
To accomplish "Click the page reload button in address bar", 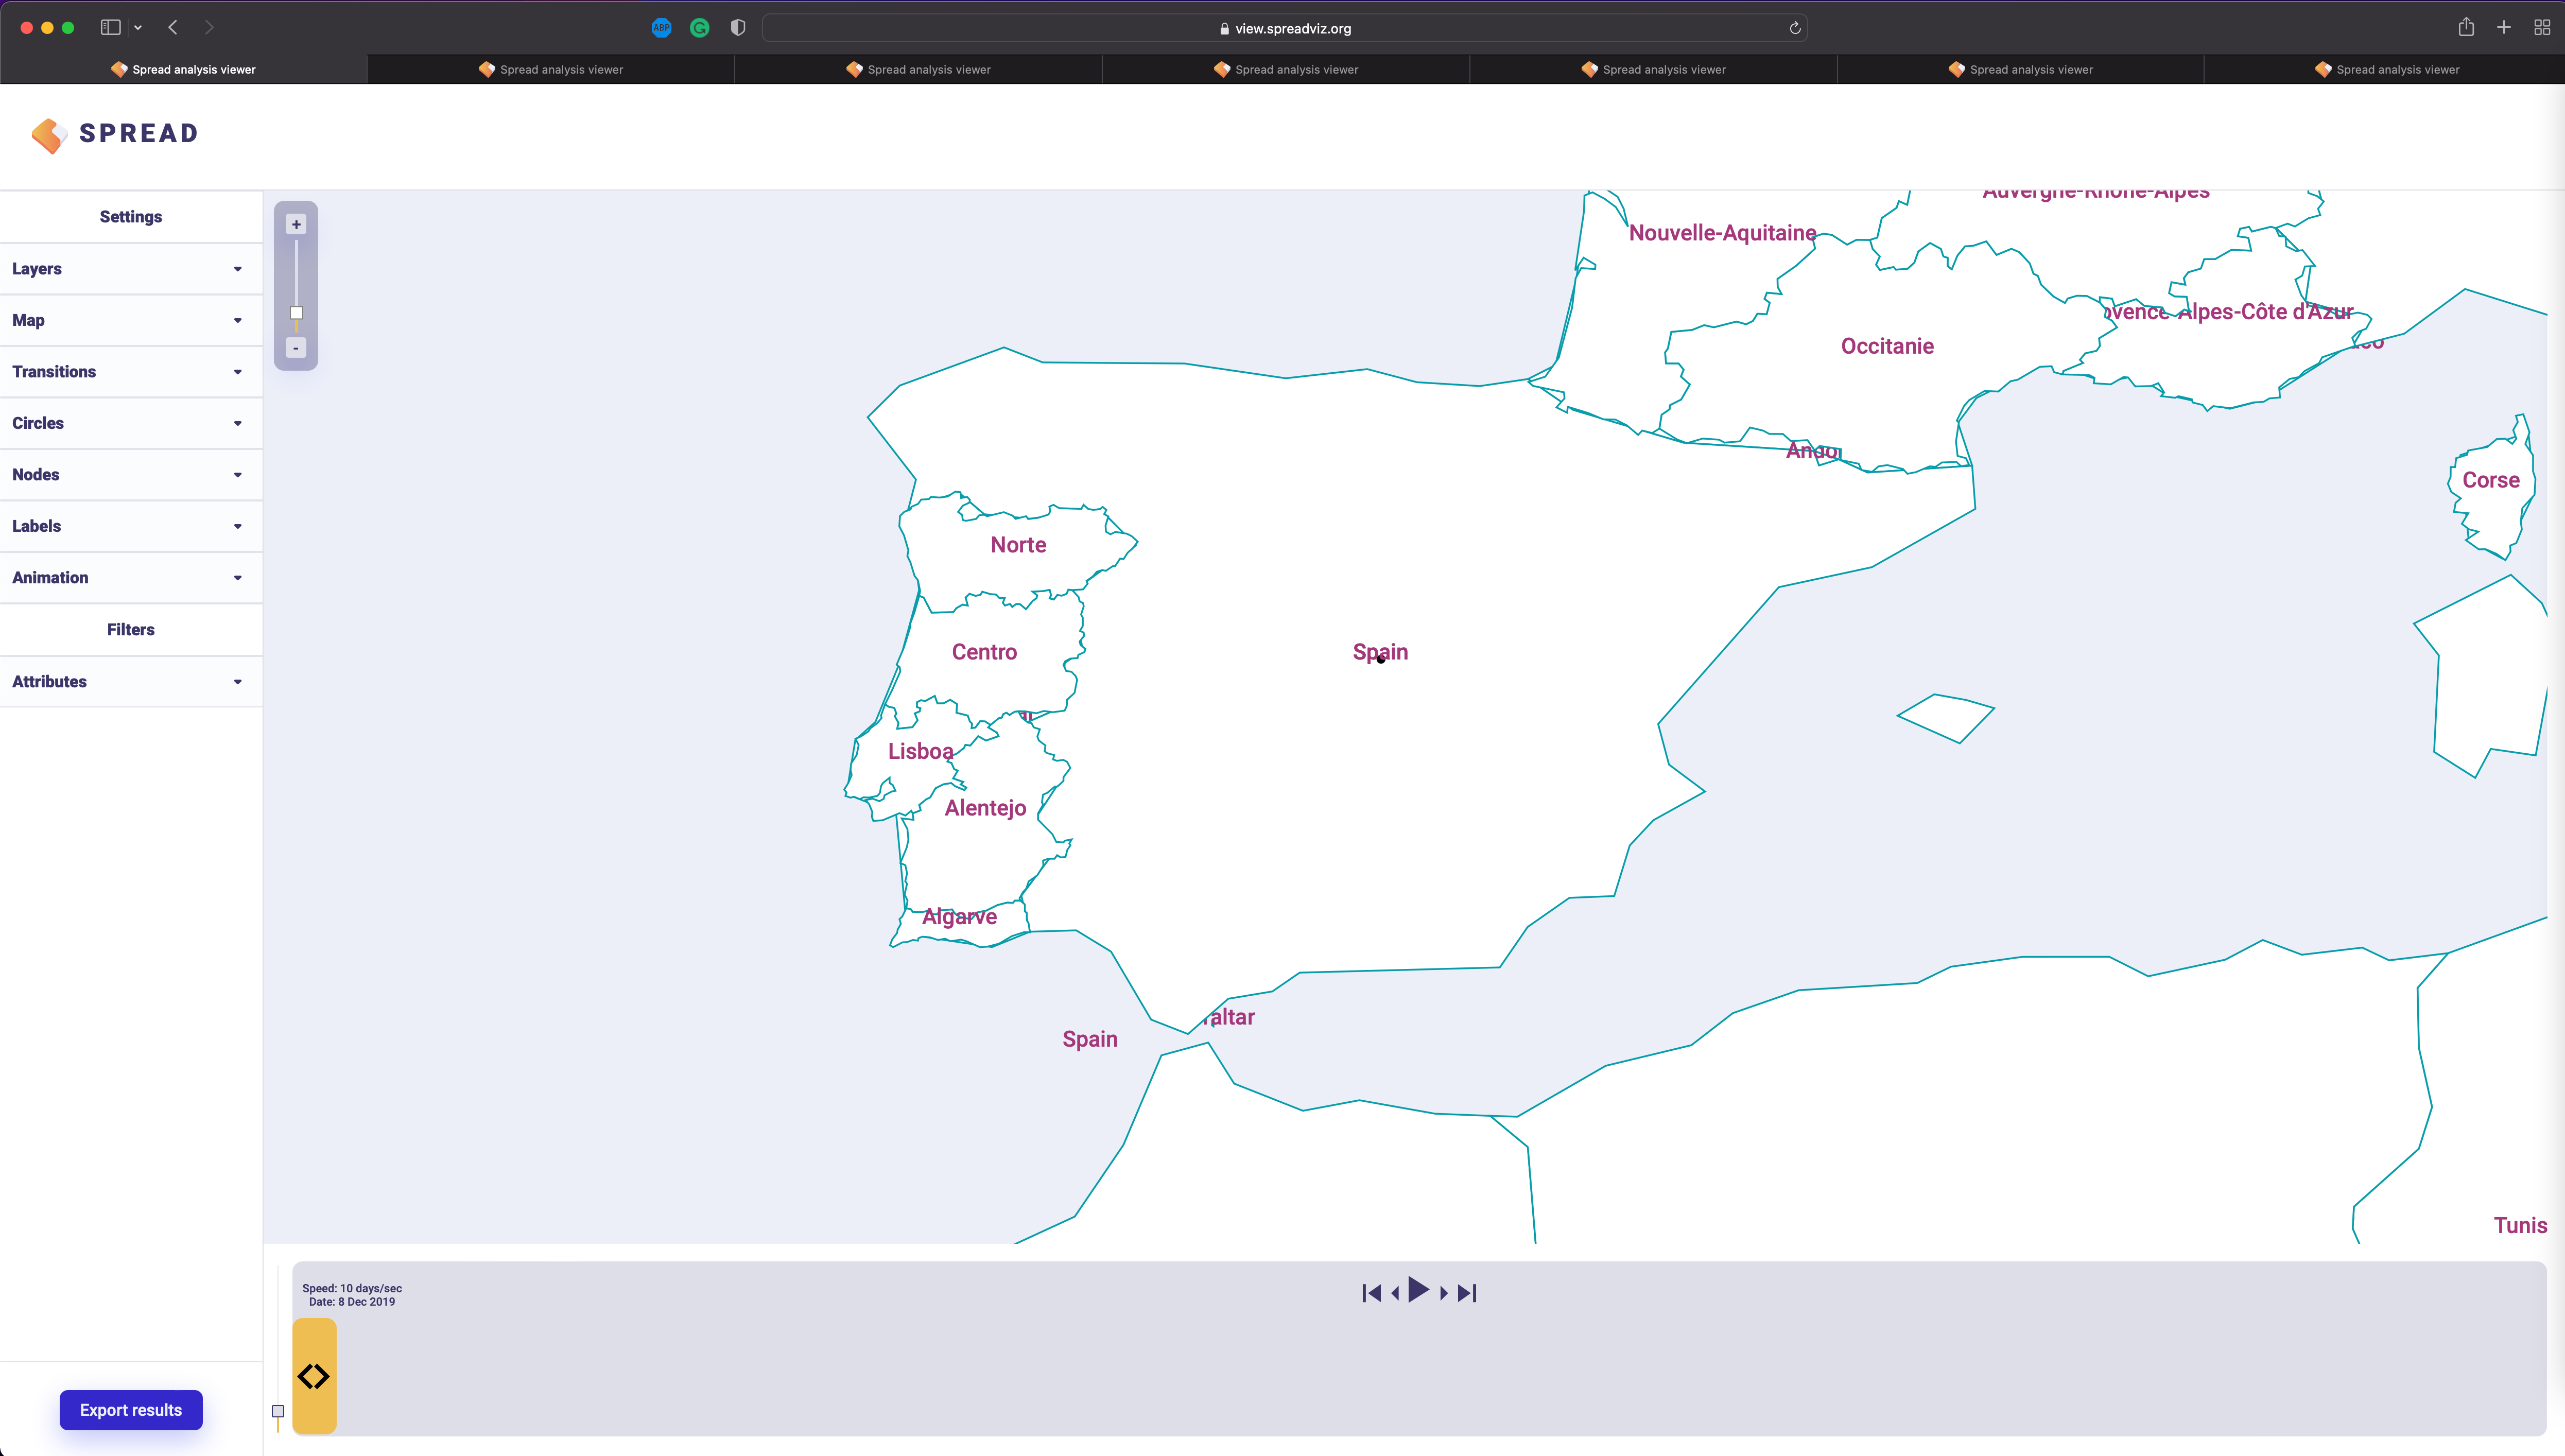I will pos(1795,27).
